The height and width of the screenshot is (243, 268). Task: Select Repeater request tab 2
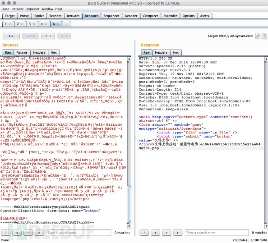[x=18, y=24]
